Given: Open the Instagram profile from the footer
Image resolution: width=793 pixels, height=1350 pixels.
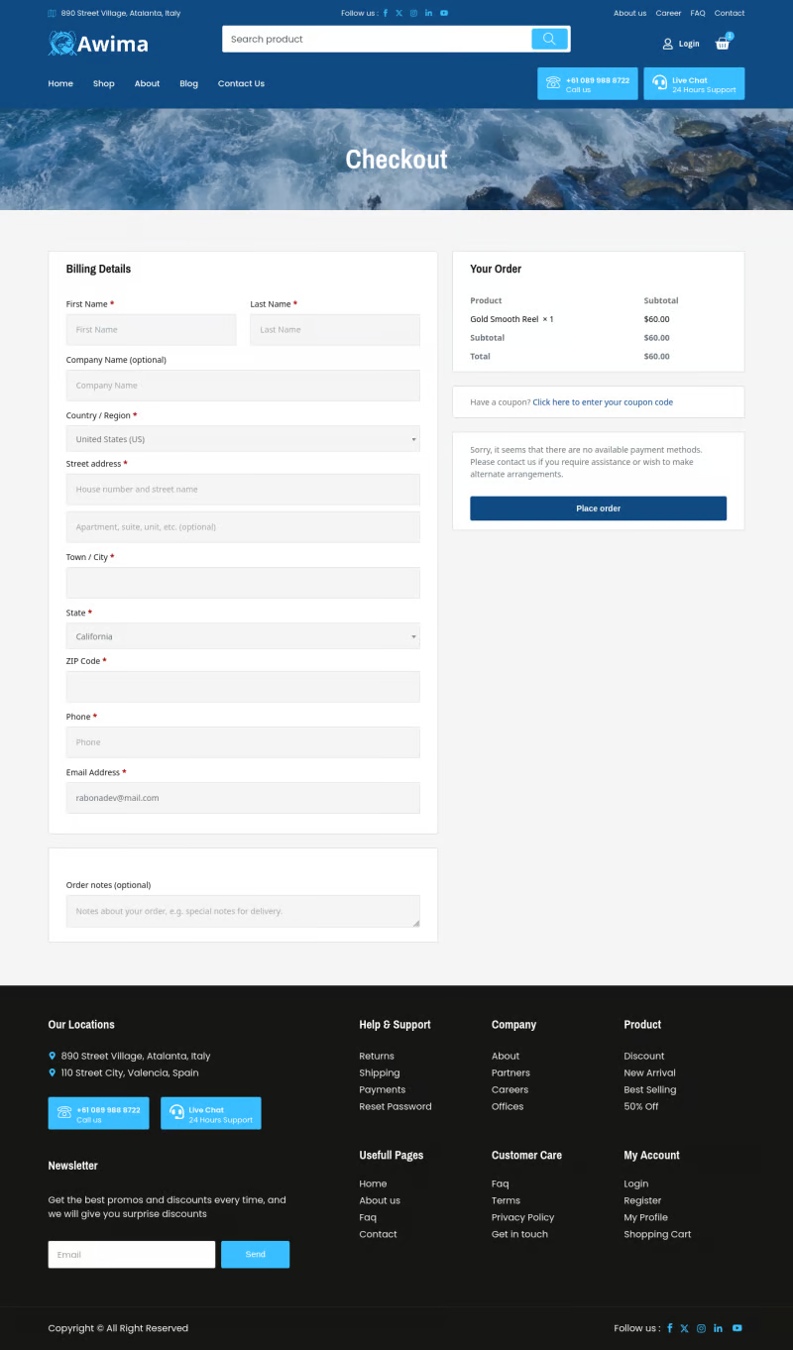Looking at the screenshot, I should coord(701,1328).
